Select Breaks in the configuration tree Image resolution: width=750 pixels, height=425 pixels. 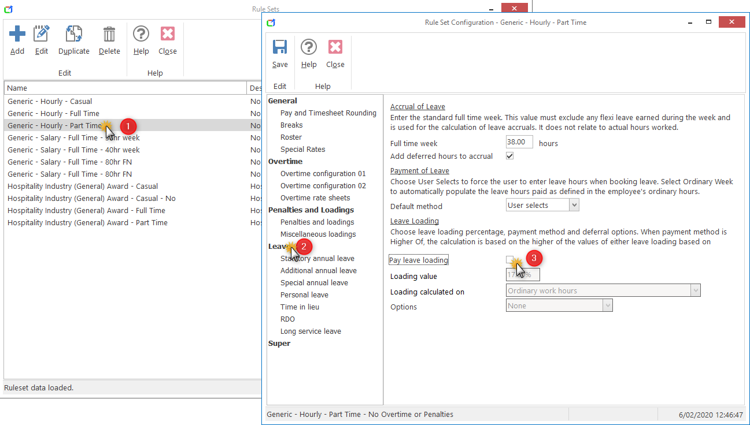pyautogui.click(x=291, y=125)
